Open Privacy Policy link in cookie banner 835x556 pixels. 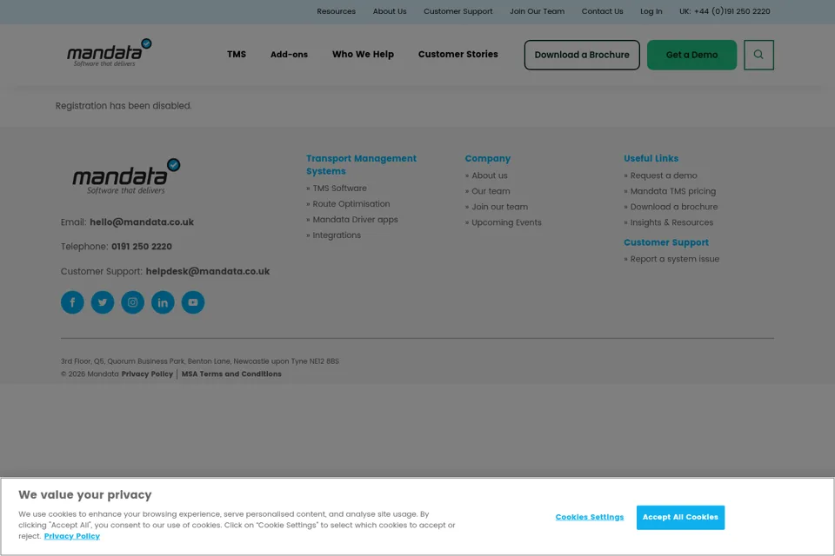coord(72,536)
